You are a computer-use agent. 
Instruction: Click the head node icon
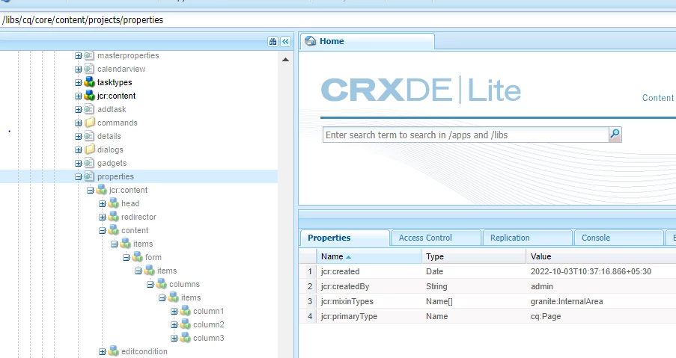coord(113,203)
